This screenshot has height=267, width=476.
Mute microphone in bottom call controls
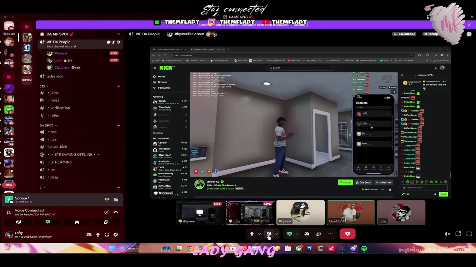[x=252, y=234]
